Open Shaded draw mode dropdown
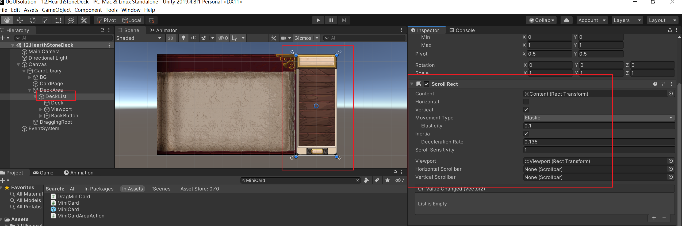The image size is (682, 226). click(139, 38)
